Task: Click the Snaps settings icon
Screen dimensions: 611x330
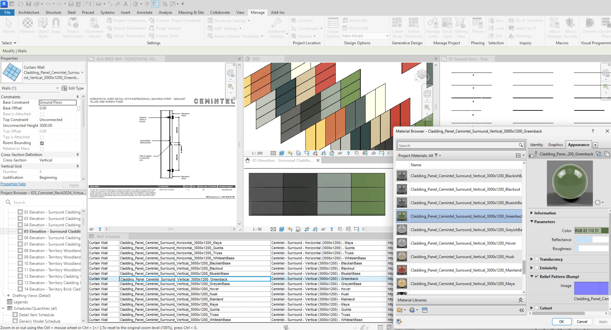Action: point(56,25)
